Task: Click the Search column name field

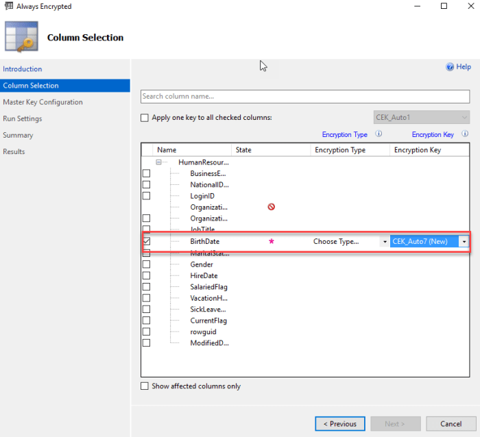Action: point(305,97)
